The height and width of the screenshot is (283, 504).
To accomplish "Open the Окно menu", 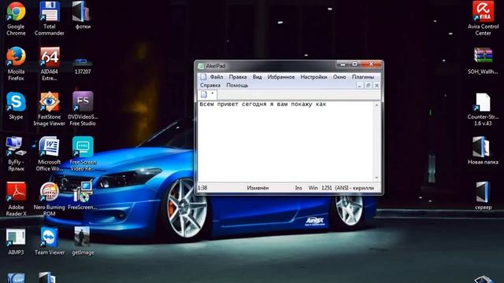I will (x=339, y=77).
